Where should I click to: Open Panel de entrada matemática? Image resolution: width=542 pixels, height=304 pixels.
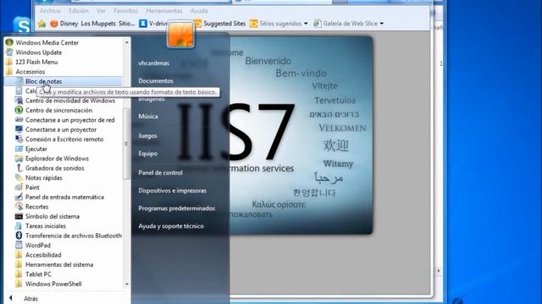(x=64, y=197)
